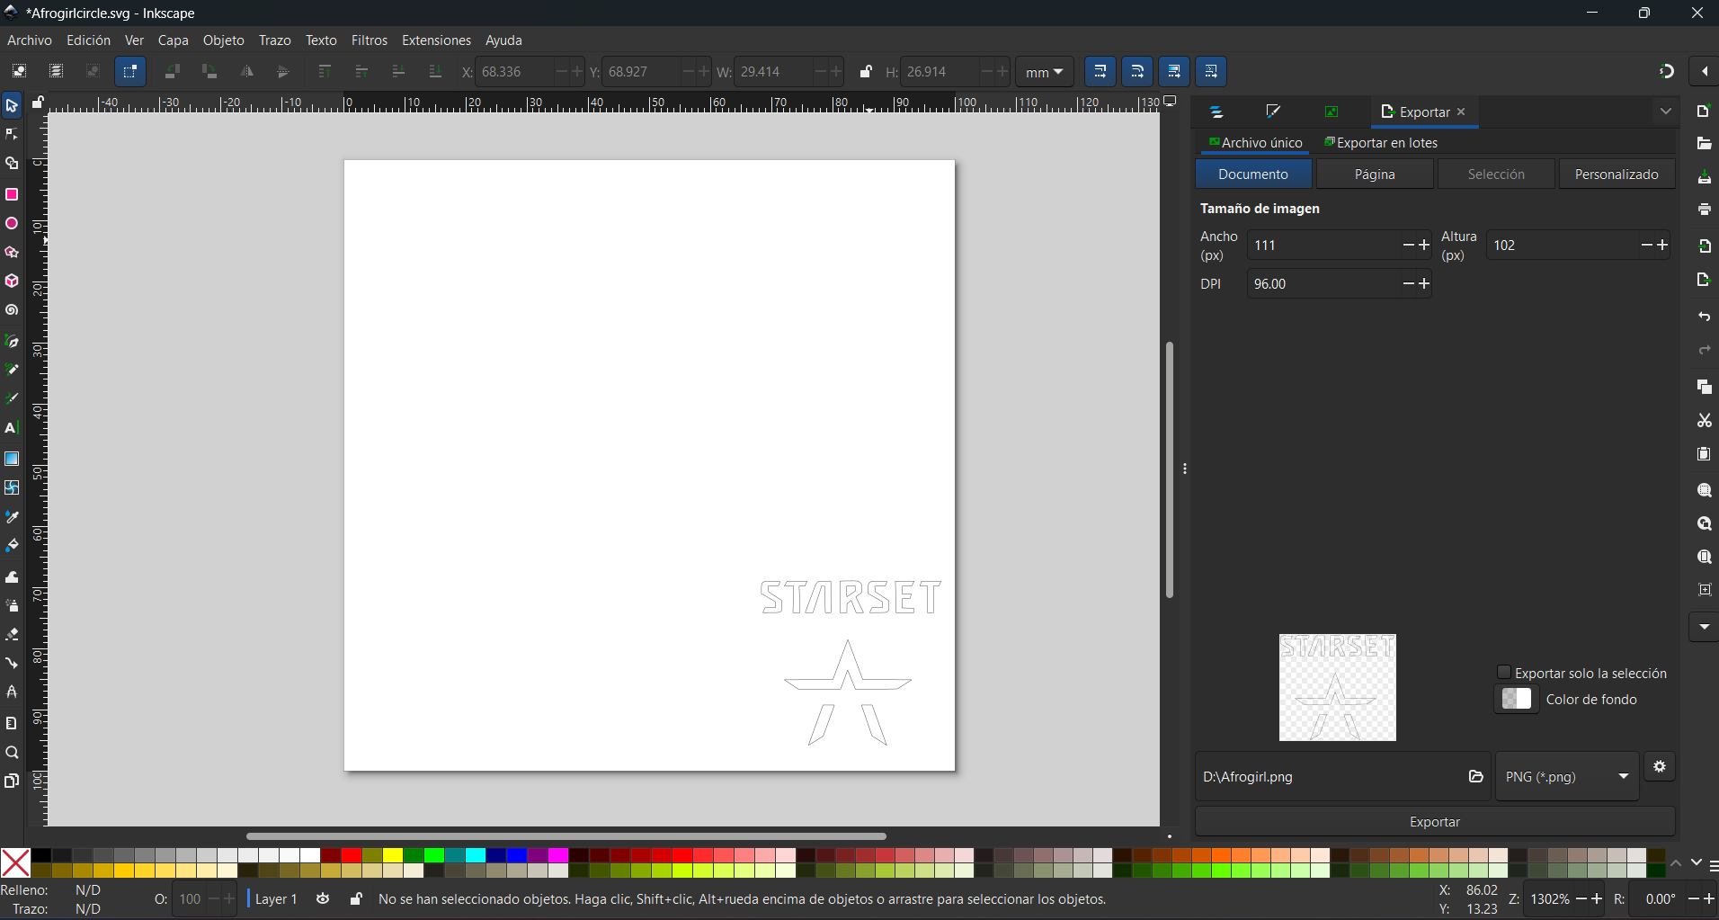The height and width of the screenshot is (920, 1719).
Task: Pick the cyan palette swatch
Action: coord(476,855)
